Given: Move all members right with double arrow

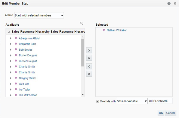Looking at the screenshot, I should [x=89, y=58].
